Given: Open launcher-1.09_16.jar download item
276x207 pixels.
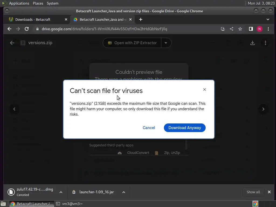Looking at the screenshot, I should pyautogui.click(x=94, y=192).
